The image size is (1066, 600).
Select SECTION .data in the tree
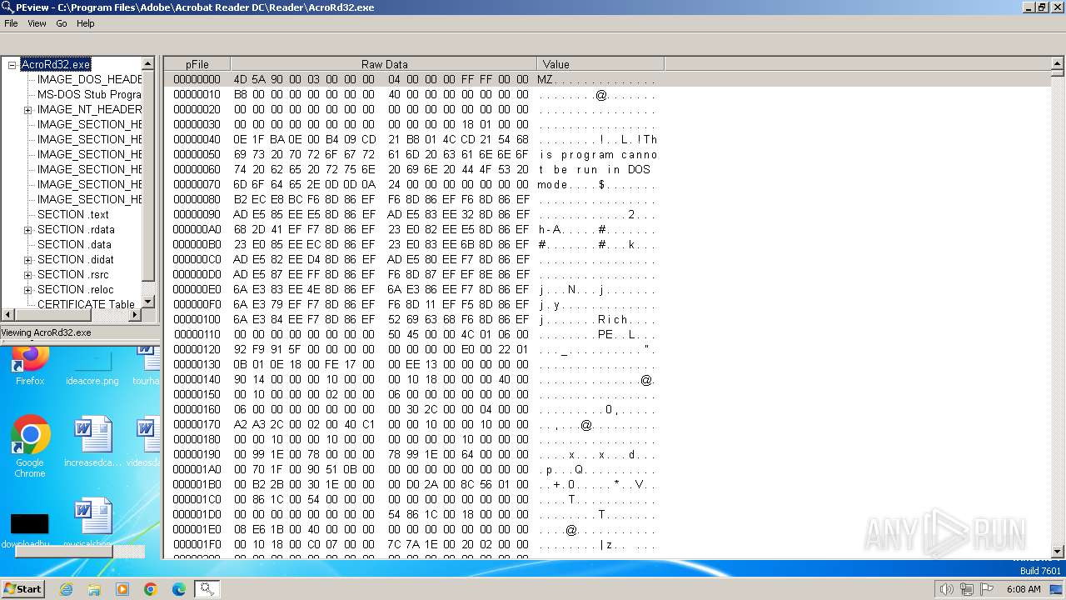coord(74,244)
